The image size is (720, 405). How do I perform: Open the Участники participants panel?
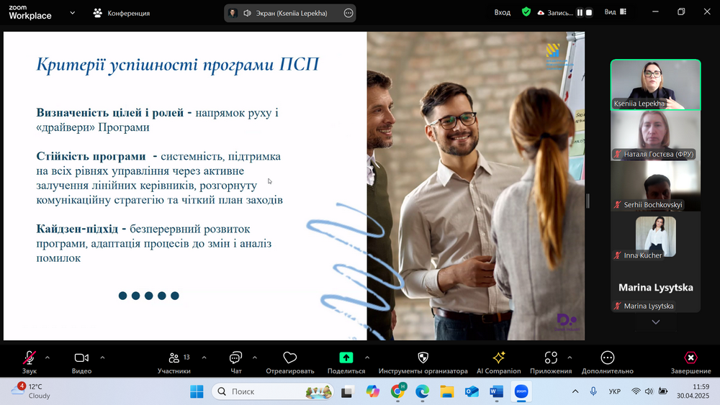(x=174, y=358)
